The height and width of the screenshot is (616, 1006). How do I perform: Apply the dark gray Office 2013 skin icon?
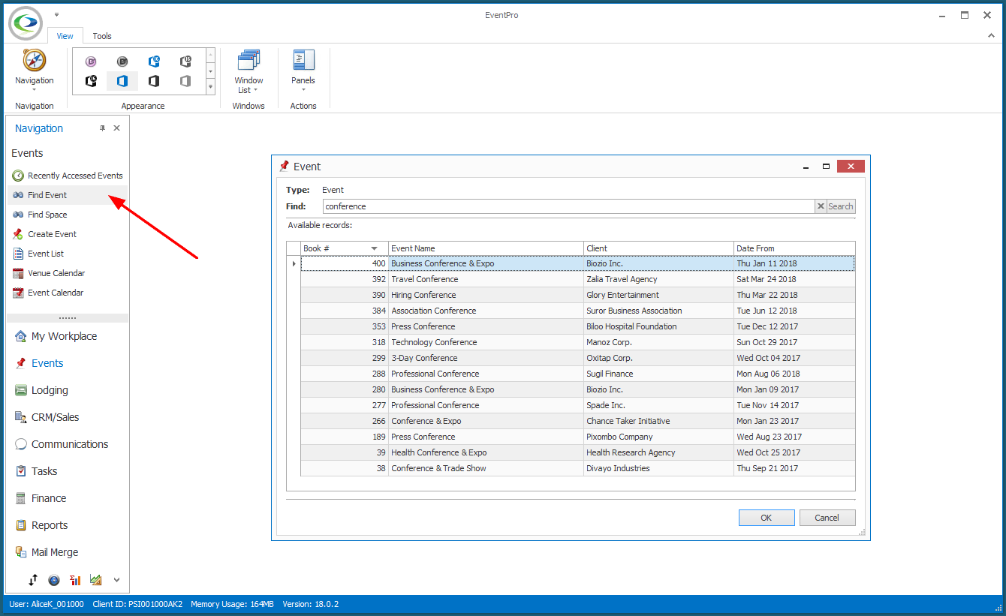tap(154, 81)
